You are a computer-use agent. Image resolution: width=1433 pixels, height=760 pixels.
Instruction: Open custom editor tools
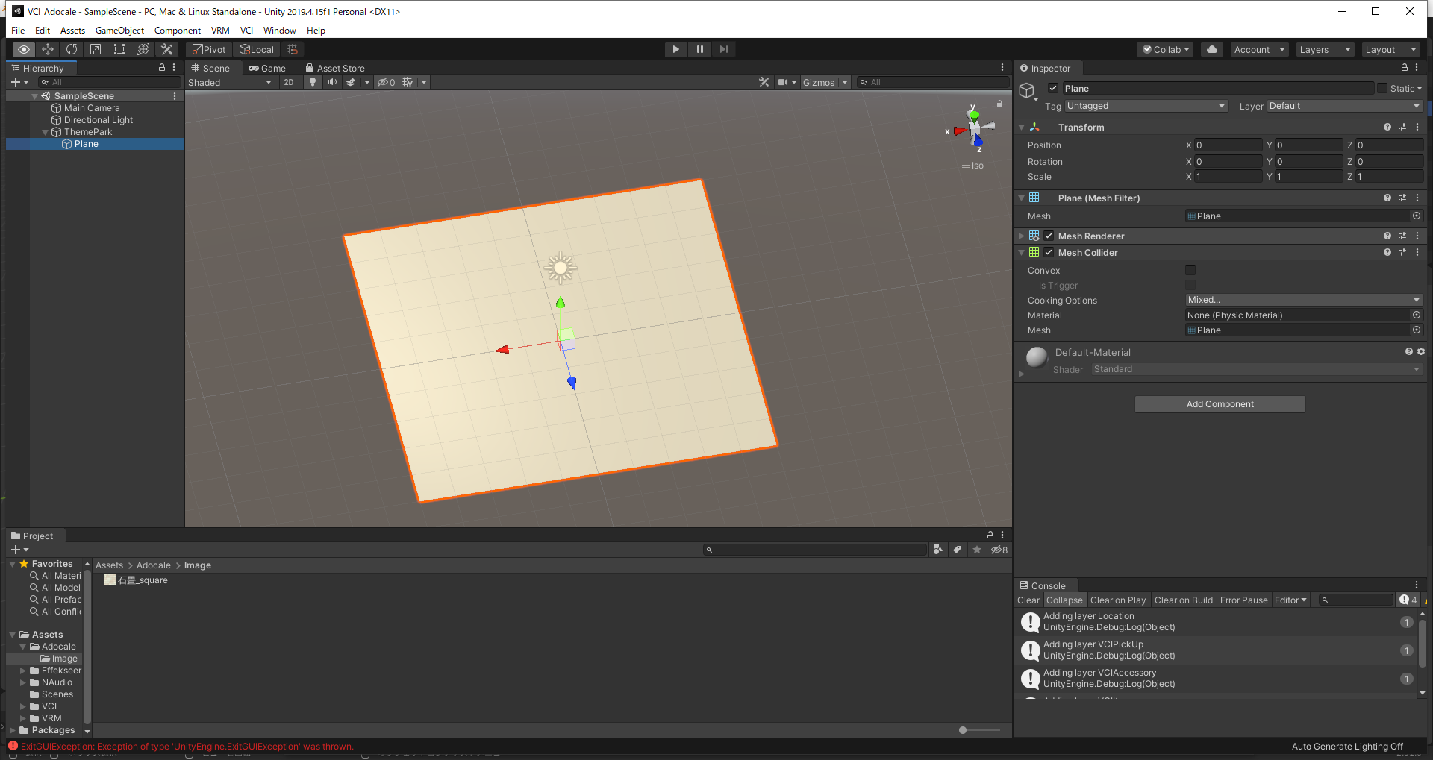(x=167, y=49)
